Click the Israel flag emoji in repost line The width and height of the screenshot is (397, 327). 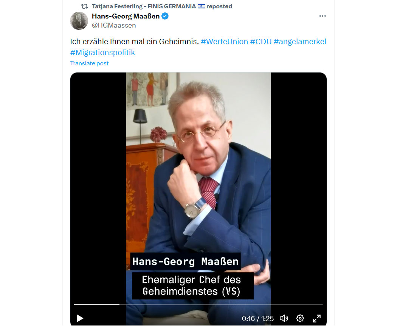pos(201,6)
